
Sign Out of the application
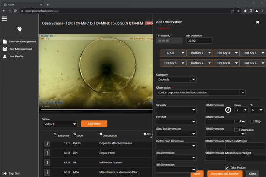11,173
